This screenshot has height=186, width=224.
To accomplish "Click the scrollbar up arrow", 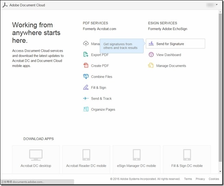I will [220, 12].
